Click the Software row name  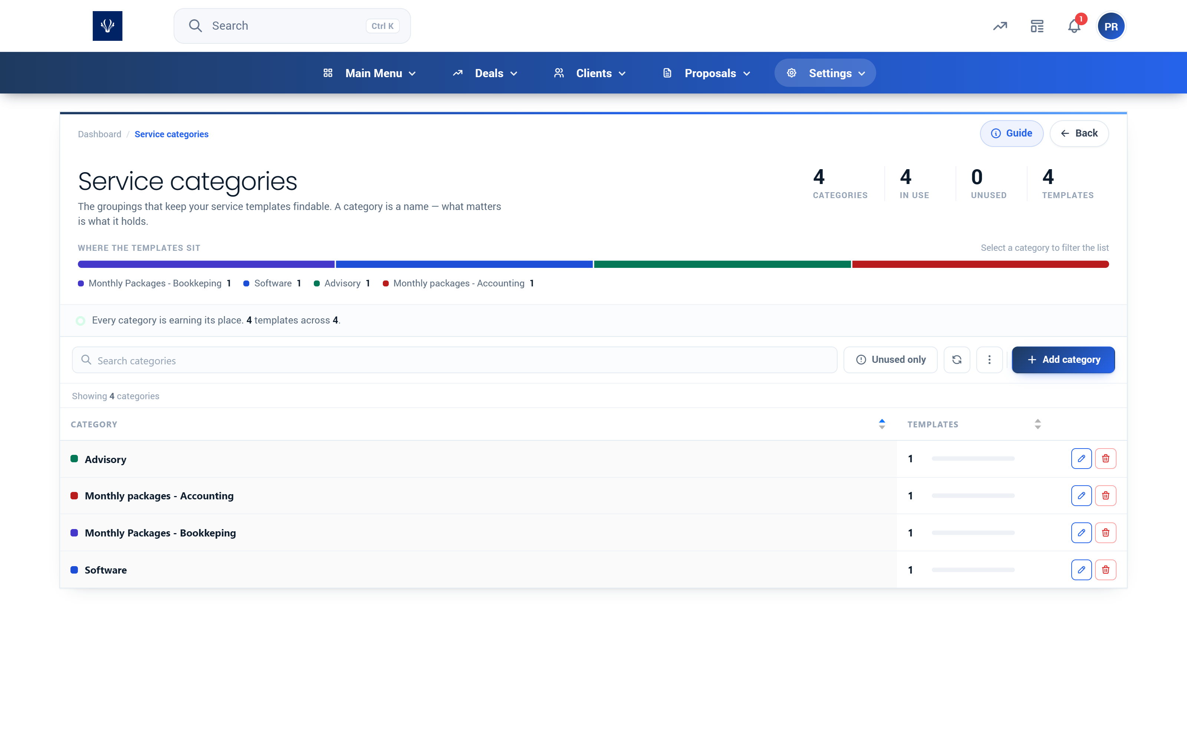click(105, 570)
